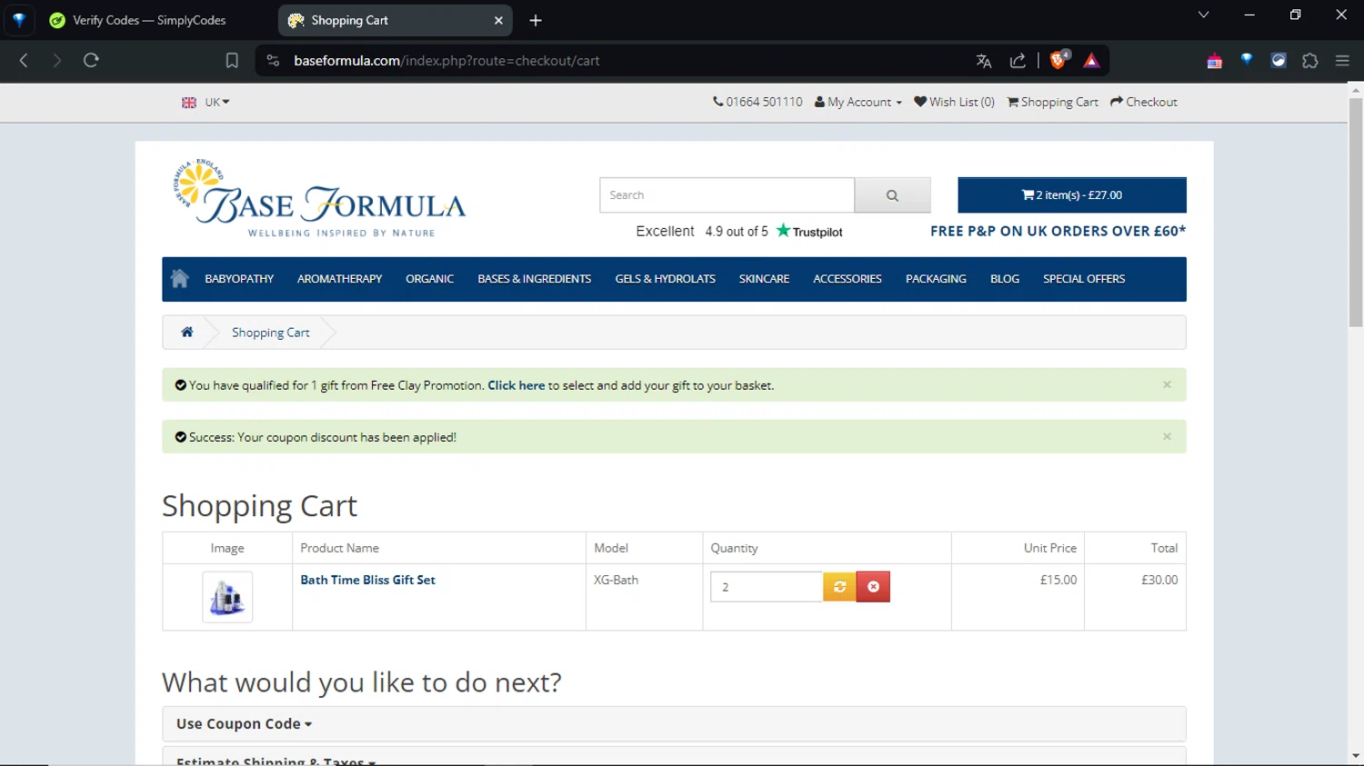Click here to select free gift

tap(517, 385)
